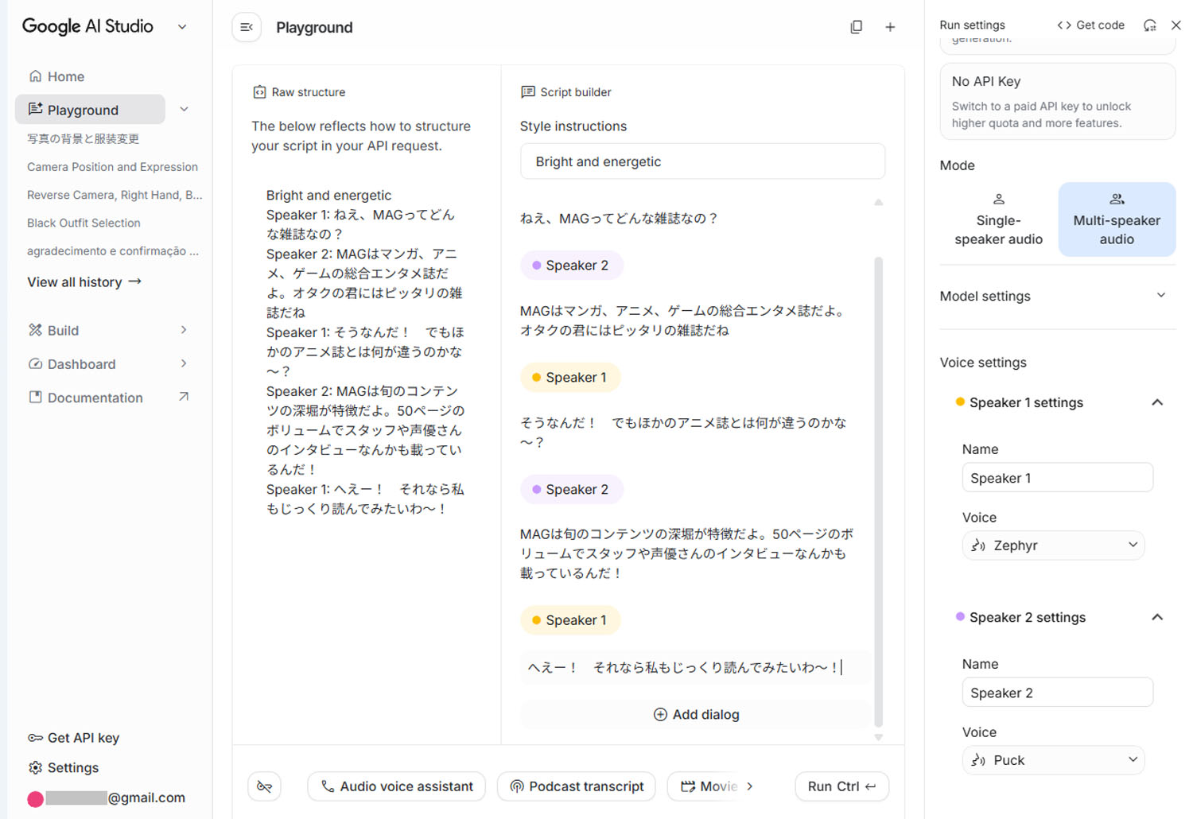Open Documentation from the sidebar
The width and height of the screenshot is (1193, 819).
click(95, 397)
